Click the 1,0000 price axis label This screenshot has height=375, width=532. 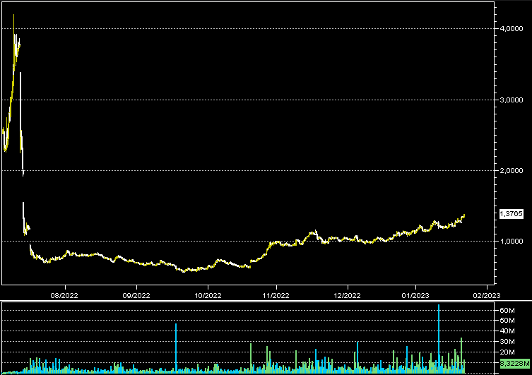coord(512,242)
